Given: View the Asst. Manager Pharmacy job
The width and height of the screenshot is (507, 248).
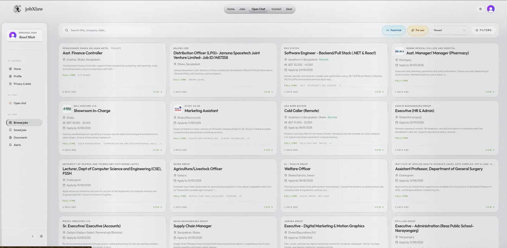Looking at the screenshot, I should (x=490, y=92).
